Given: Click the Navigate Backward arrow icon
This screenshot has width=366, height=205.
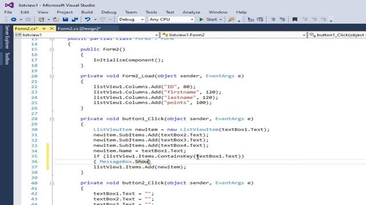Looking at the screenshot, I should [x=14, y=19].
